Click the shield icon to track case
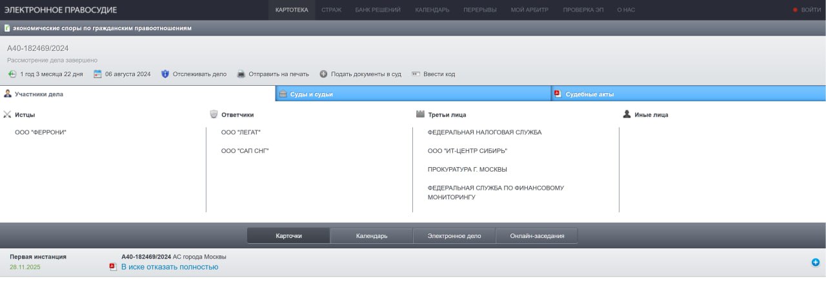Image resolution: width=826 pixels, height=289 pixels. point(165,74)
